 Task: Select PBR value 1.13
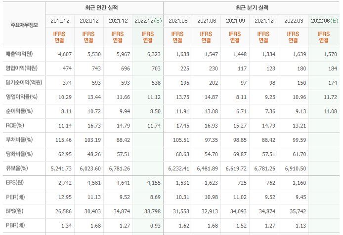(x=301, y=226)
